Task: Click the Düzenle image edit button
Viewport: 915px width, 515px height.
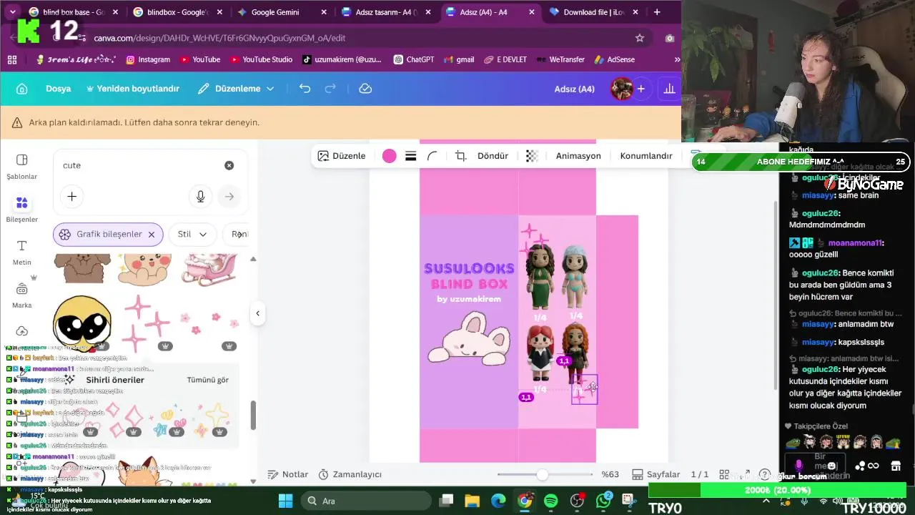Action: tap(342, 156)
